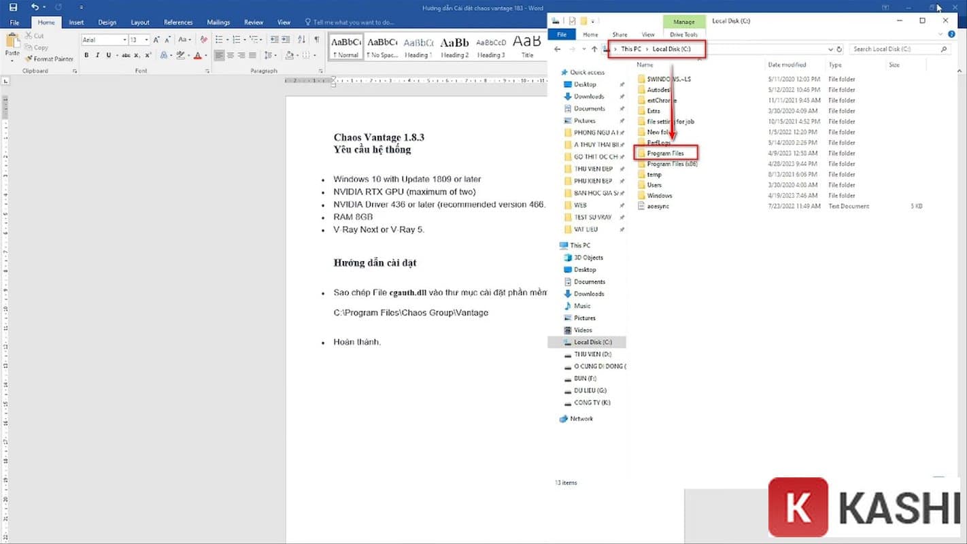Center-align text with the Center icon
Image resolution: width=967 pixels, height=544 pixels.
point(231,55)
